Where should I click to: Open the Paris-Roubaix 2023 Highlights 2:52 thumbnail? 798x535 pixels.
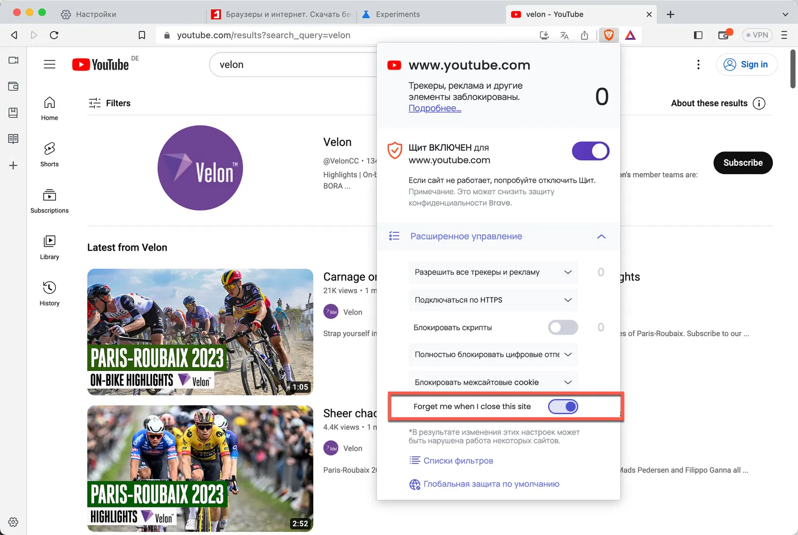pyautogui.click(x=200, y=469)
